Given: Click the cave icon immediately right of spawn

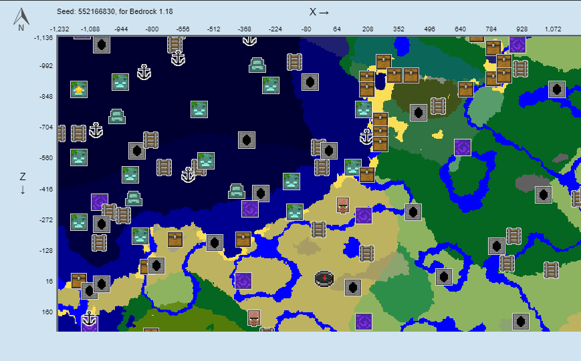Looking at the screenshot, I should pyautogui.click(x=353, y=287).
